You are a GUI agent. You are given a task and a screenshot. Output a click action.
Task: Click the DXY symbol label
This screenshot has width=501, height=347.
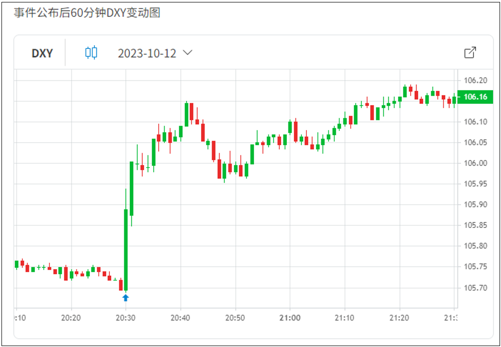click(x=42, y=53)
